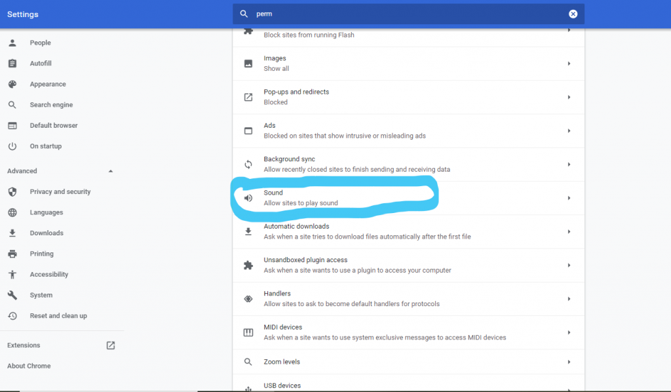Go to Downloads settings section
This screenshot has width=671, height=392.
tap(47, 233)
